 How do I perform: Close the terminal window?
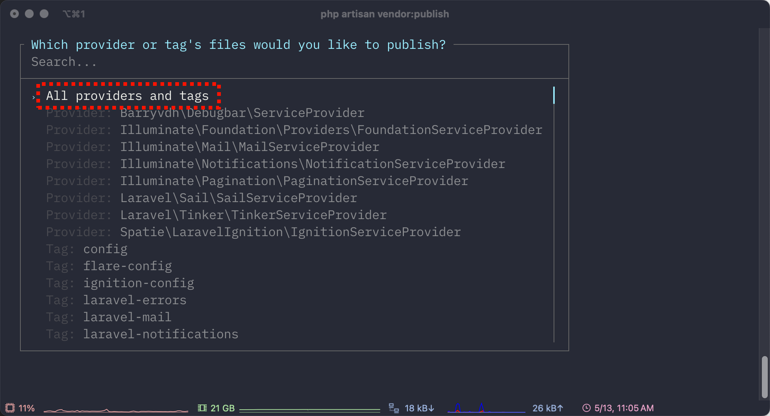14,14
